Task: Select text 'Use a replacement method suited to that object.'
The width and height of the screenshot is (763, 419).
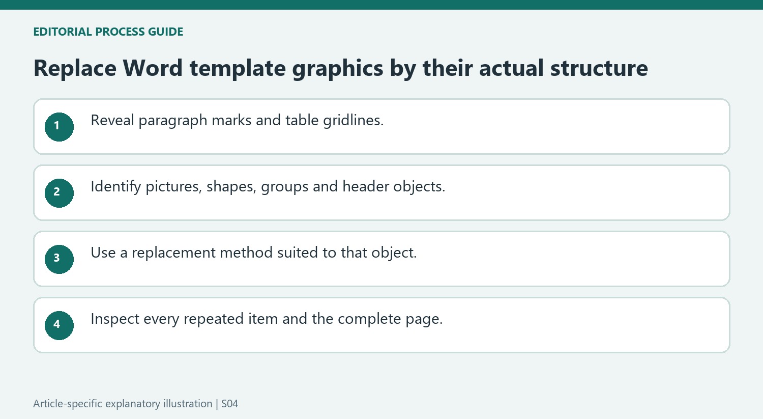Action: (x=254, y=253)
